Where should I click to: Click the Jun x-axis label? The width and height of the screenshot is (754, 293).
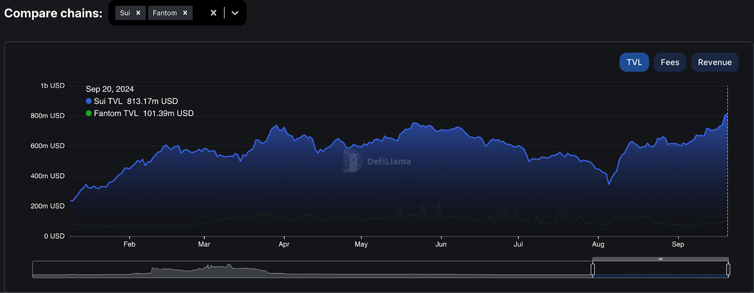[x=441, y=244]
